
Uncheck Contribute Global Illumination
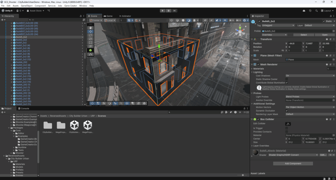pos(287,83)
